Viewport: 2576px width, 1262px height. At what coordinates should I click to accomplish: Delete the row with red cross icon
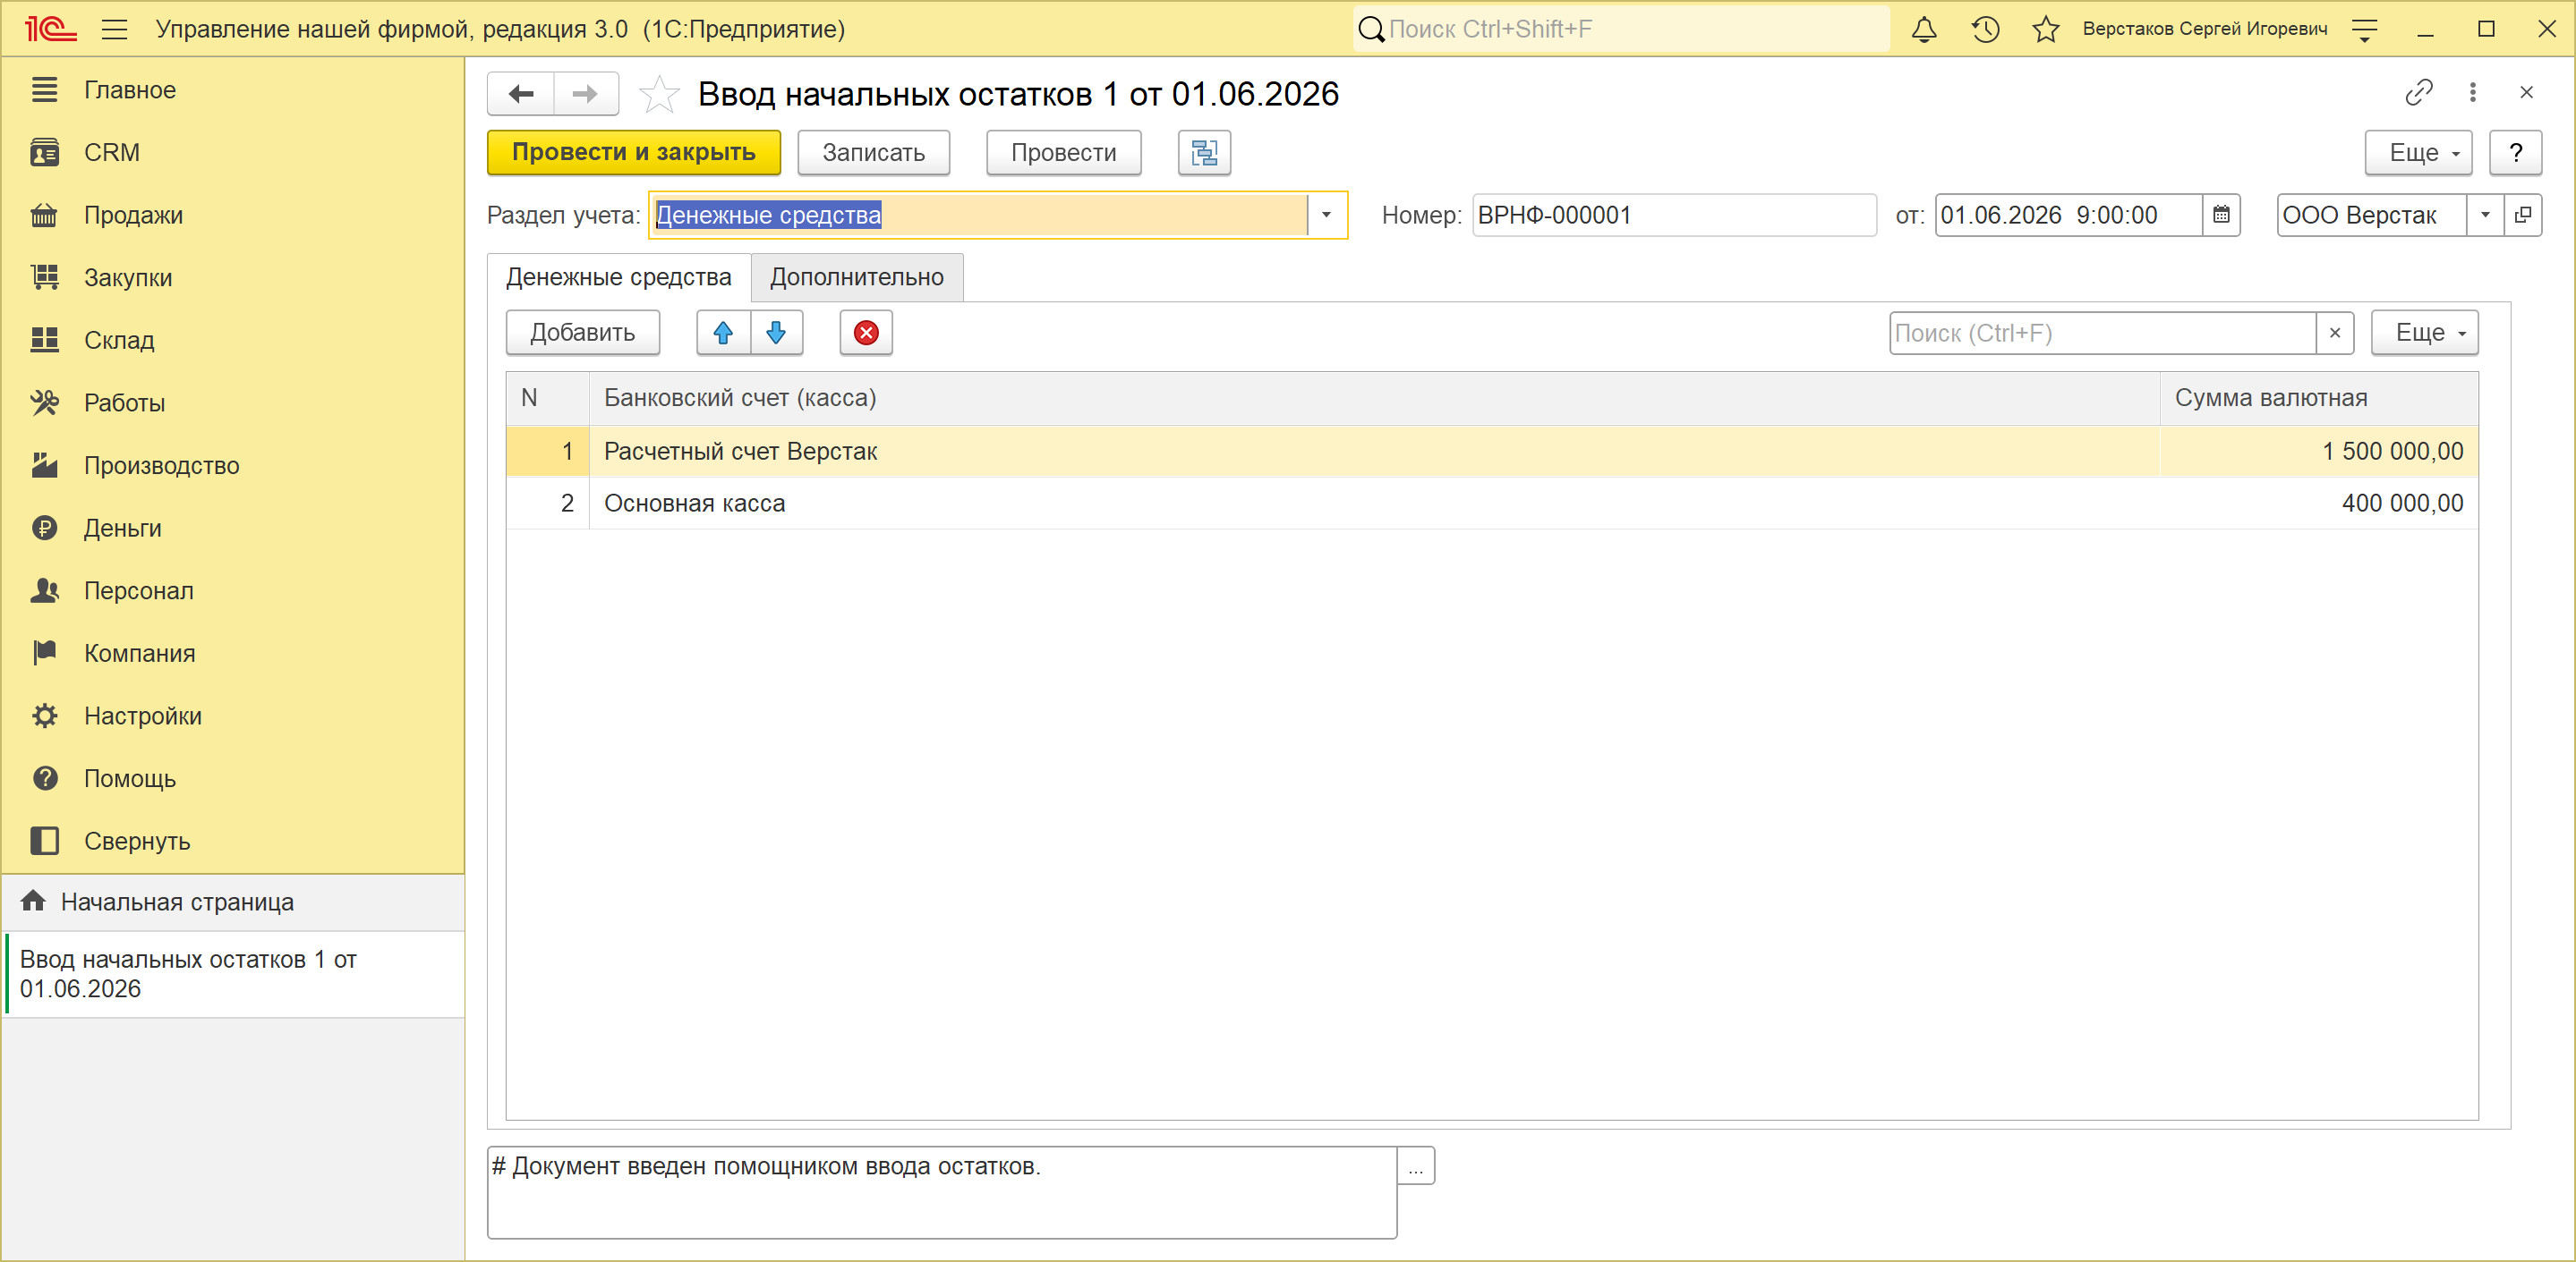pyautogui.click(x=866, y=333)
